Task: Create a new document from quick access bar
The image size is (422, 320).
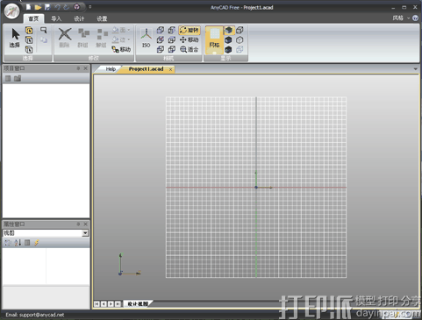Action: tap(28, 7)
